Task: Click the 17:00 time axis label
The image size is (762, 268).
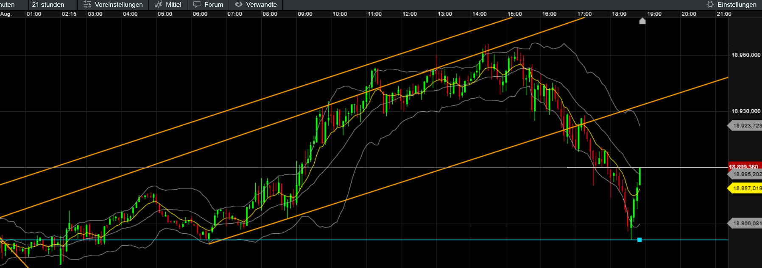Action: click(584, 14)
